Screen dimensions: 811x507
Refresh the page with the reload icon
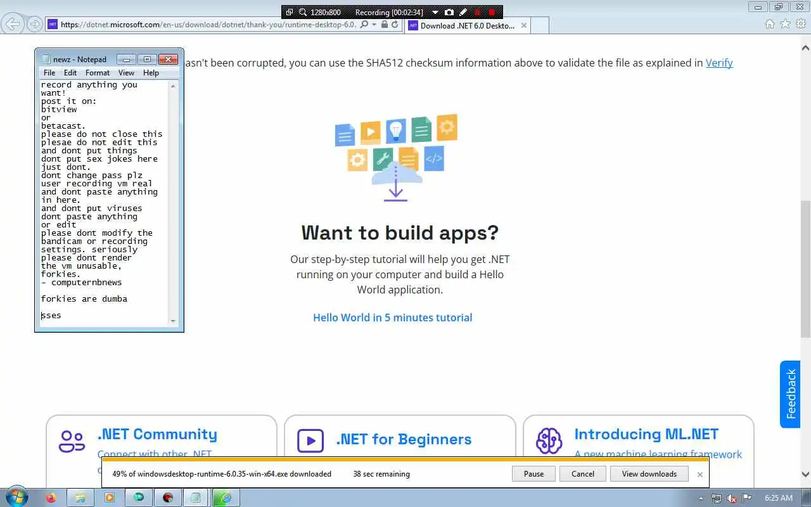pos(395,24)
